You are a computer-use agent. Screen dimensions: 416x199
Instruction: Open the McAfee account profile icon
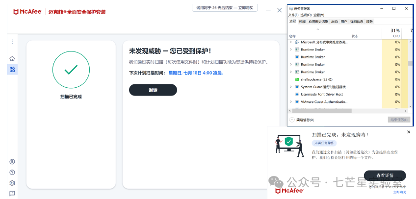click(12, 162)
